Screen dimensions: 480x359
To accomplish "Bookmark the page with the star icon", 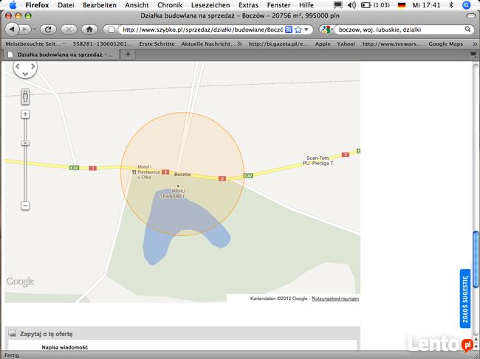I will [x=298, y=29].
